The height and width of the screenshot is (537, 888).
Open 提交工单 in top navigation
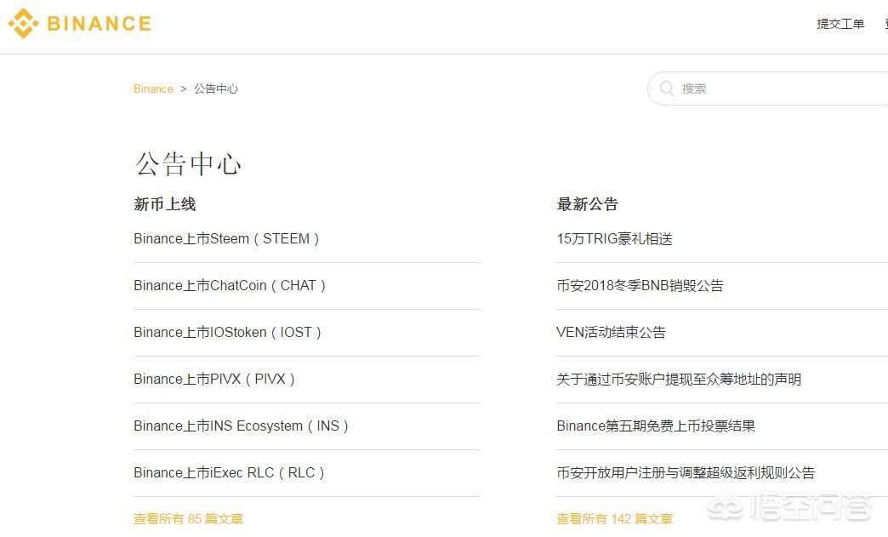(840, 24)
